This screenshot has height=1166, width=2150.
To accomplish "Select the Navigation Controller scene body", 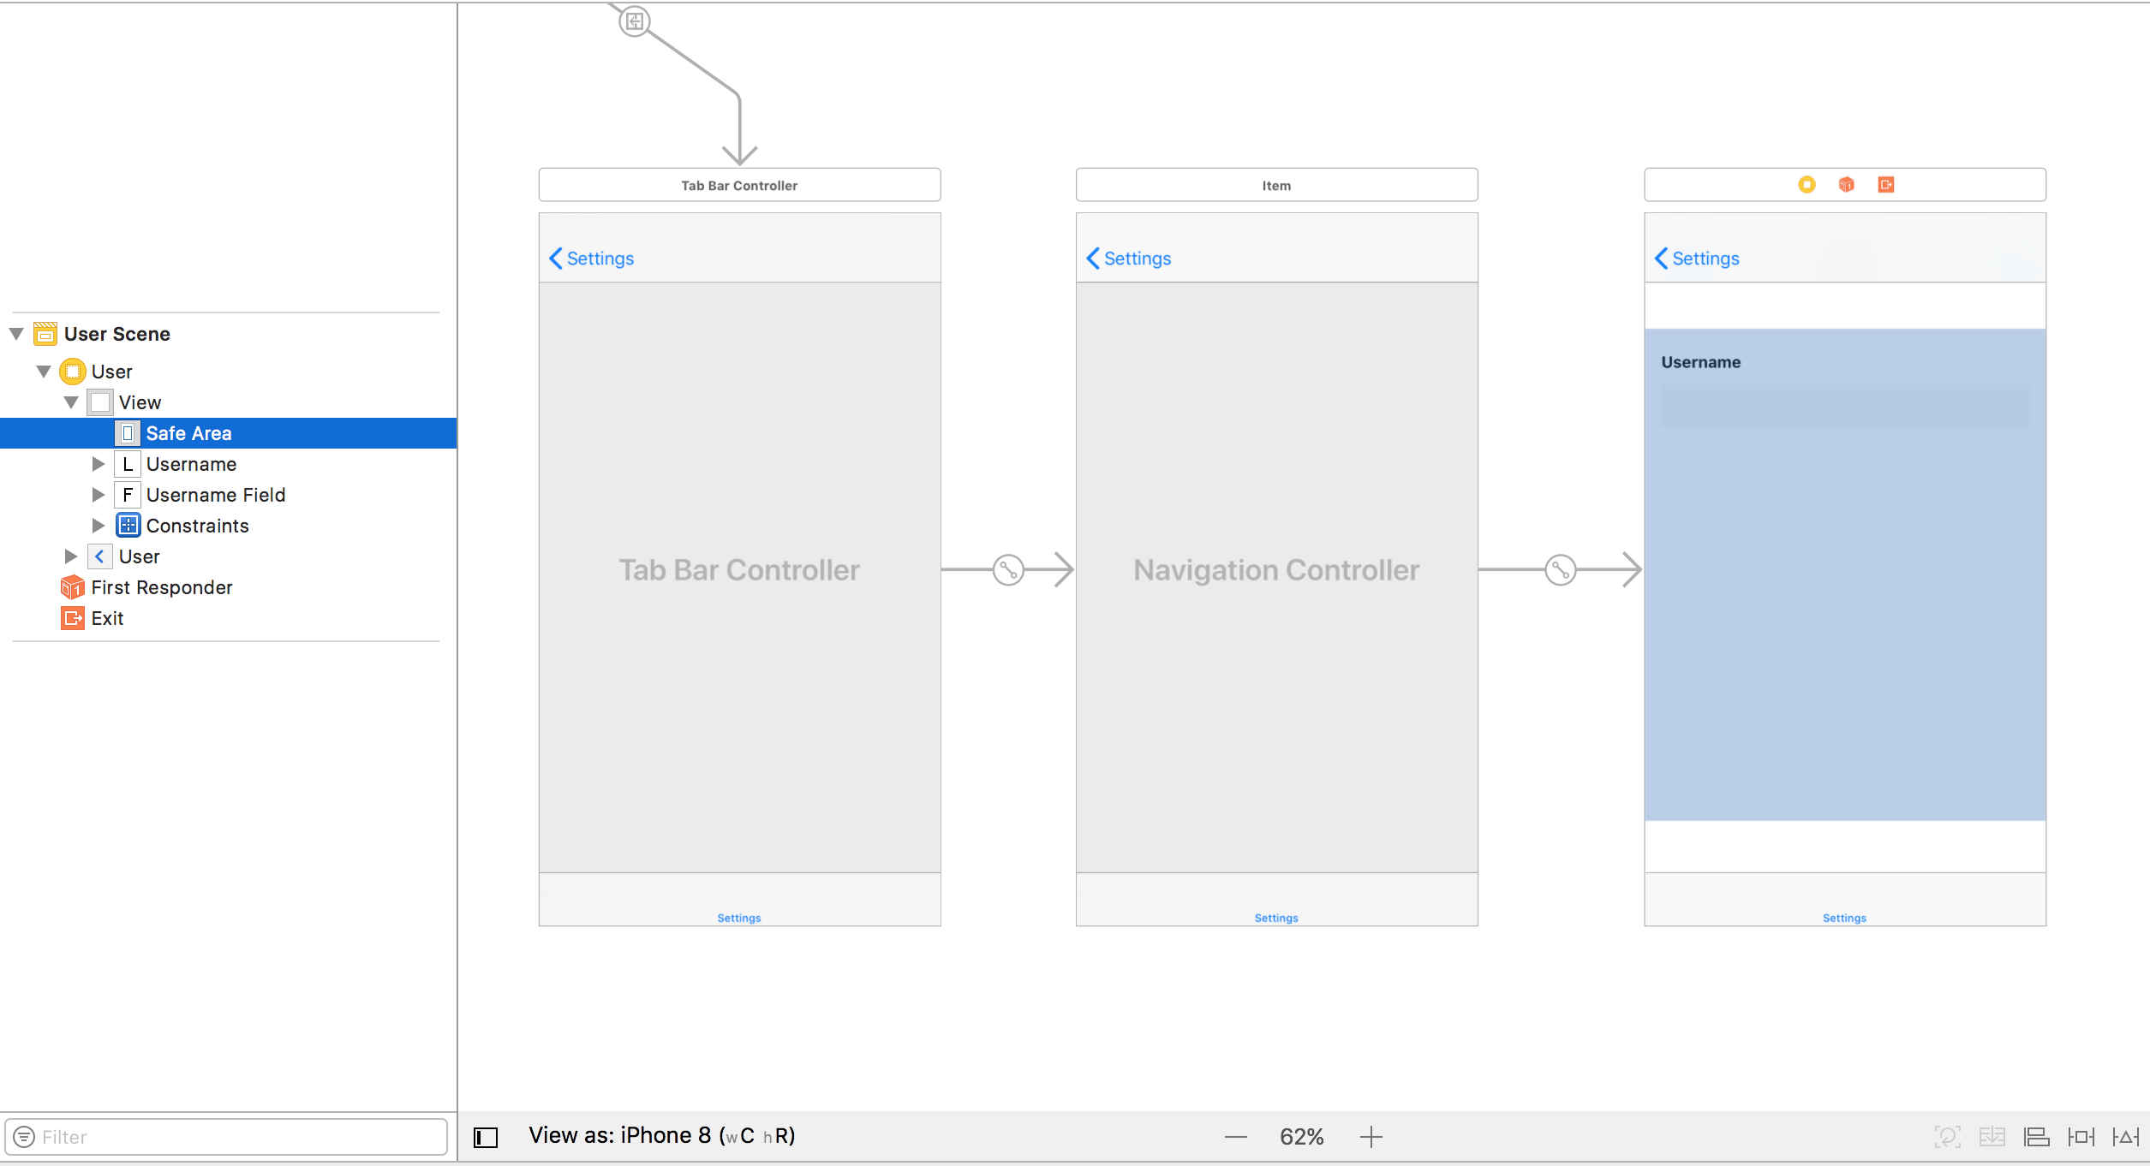I will pyautogui.click(x=1277, y=570).
